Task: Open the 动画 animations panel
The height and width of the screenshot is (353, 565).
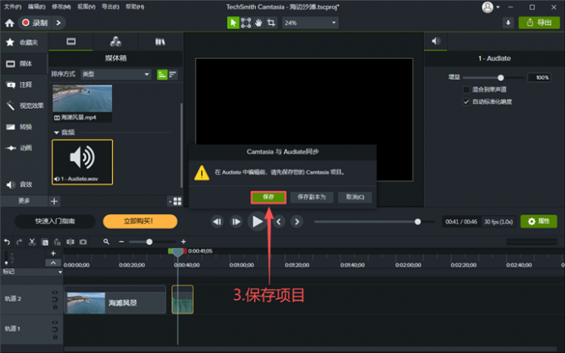Action: click(24, 148)
